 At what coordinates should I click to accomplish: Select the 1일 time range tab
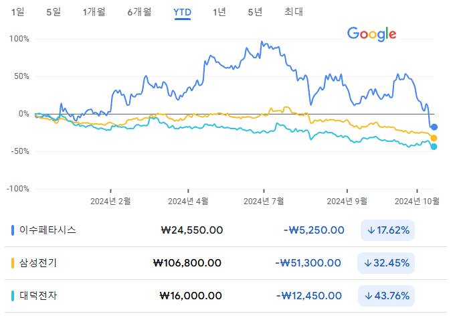pyautogui.click(x=17, y=12)
